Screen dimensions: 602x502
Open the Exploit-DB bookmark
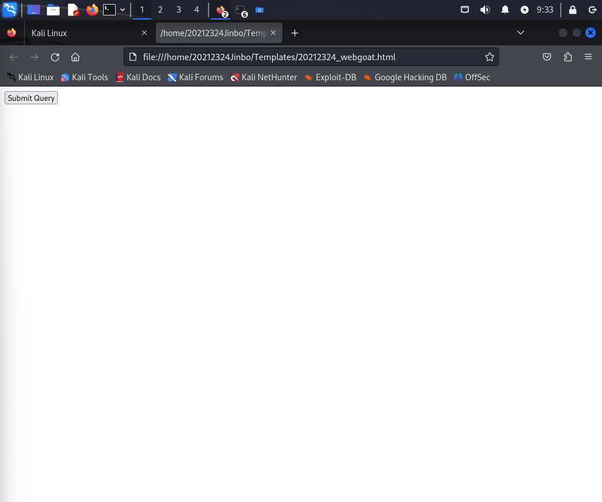tap(330, 77)
